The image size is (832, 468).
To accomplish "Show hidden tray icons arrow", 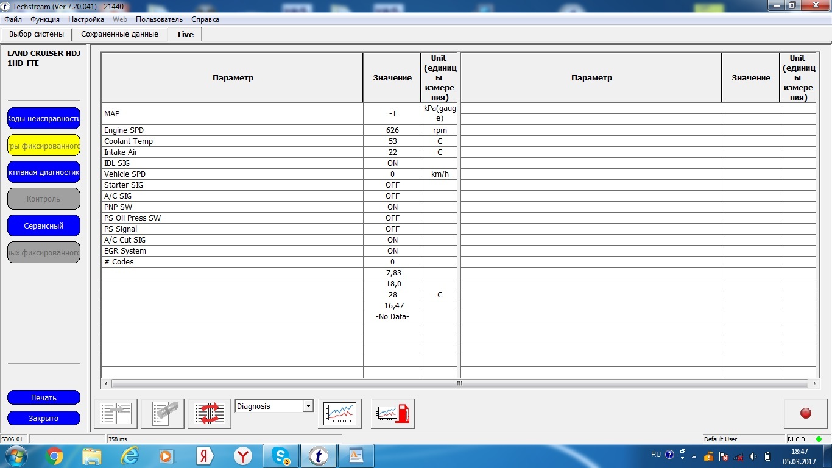I will 694,456.
